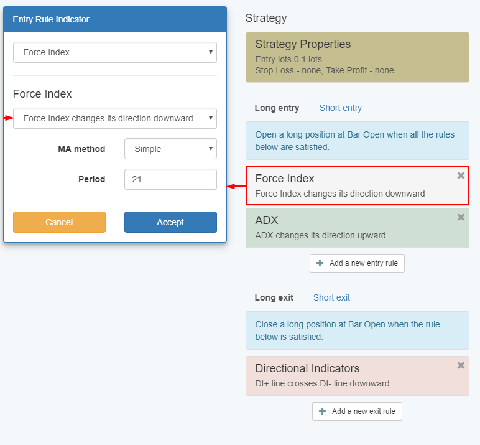
Task: Open the MA method Simple dropdown
Action: click(170, 149)
